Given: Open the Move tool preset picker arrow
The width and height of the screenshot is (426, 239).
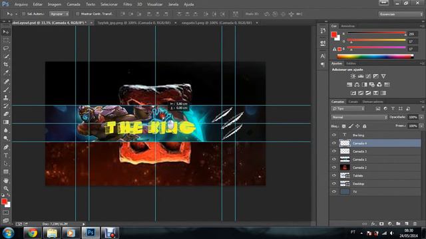Looking at the screenshot, I should click(16, 14).
